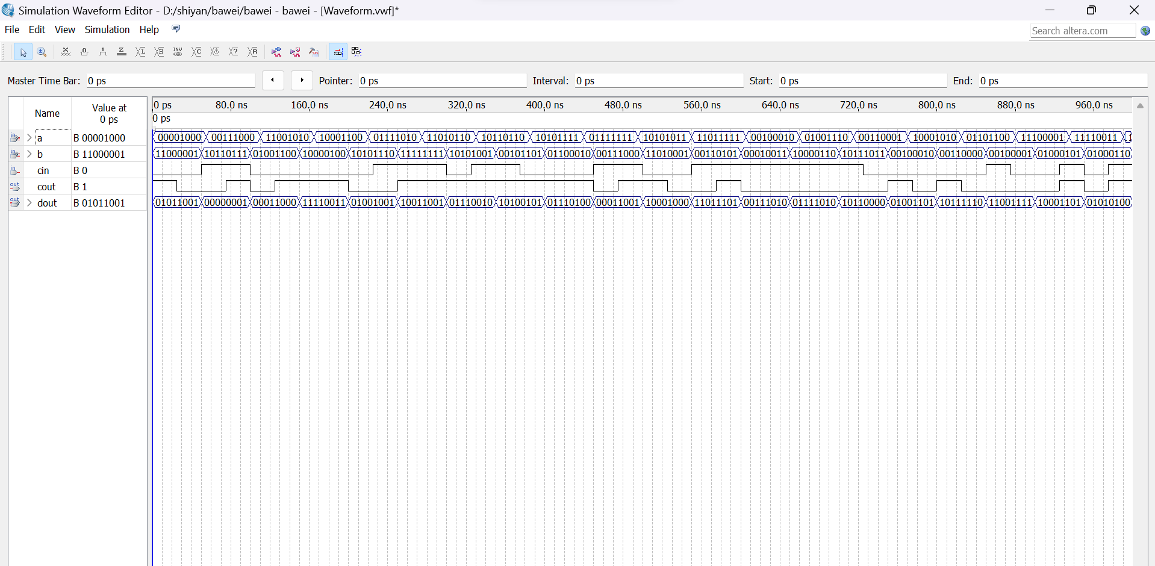Click waveform segment 00000001 of dout

[x=226, y=202]
